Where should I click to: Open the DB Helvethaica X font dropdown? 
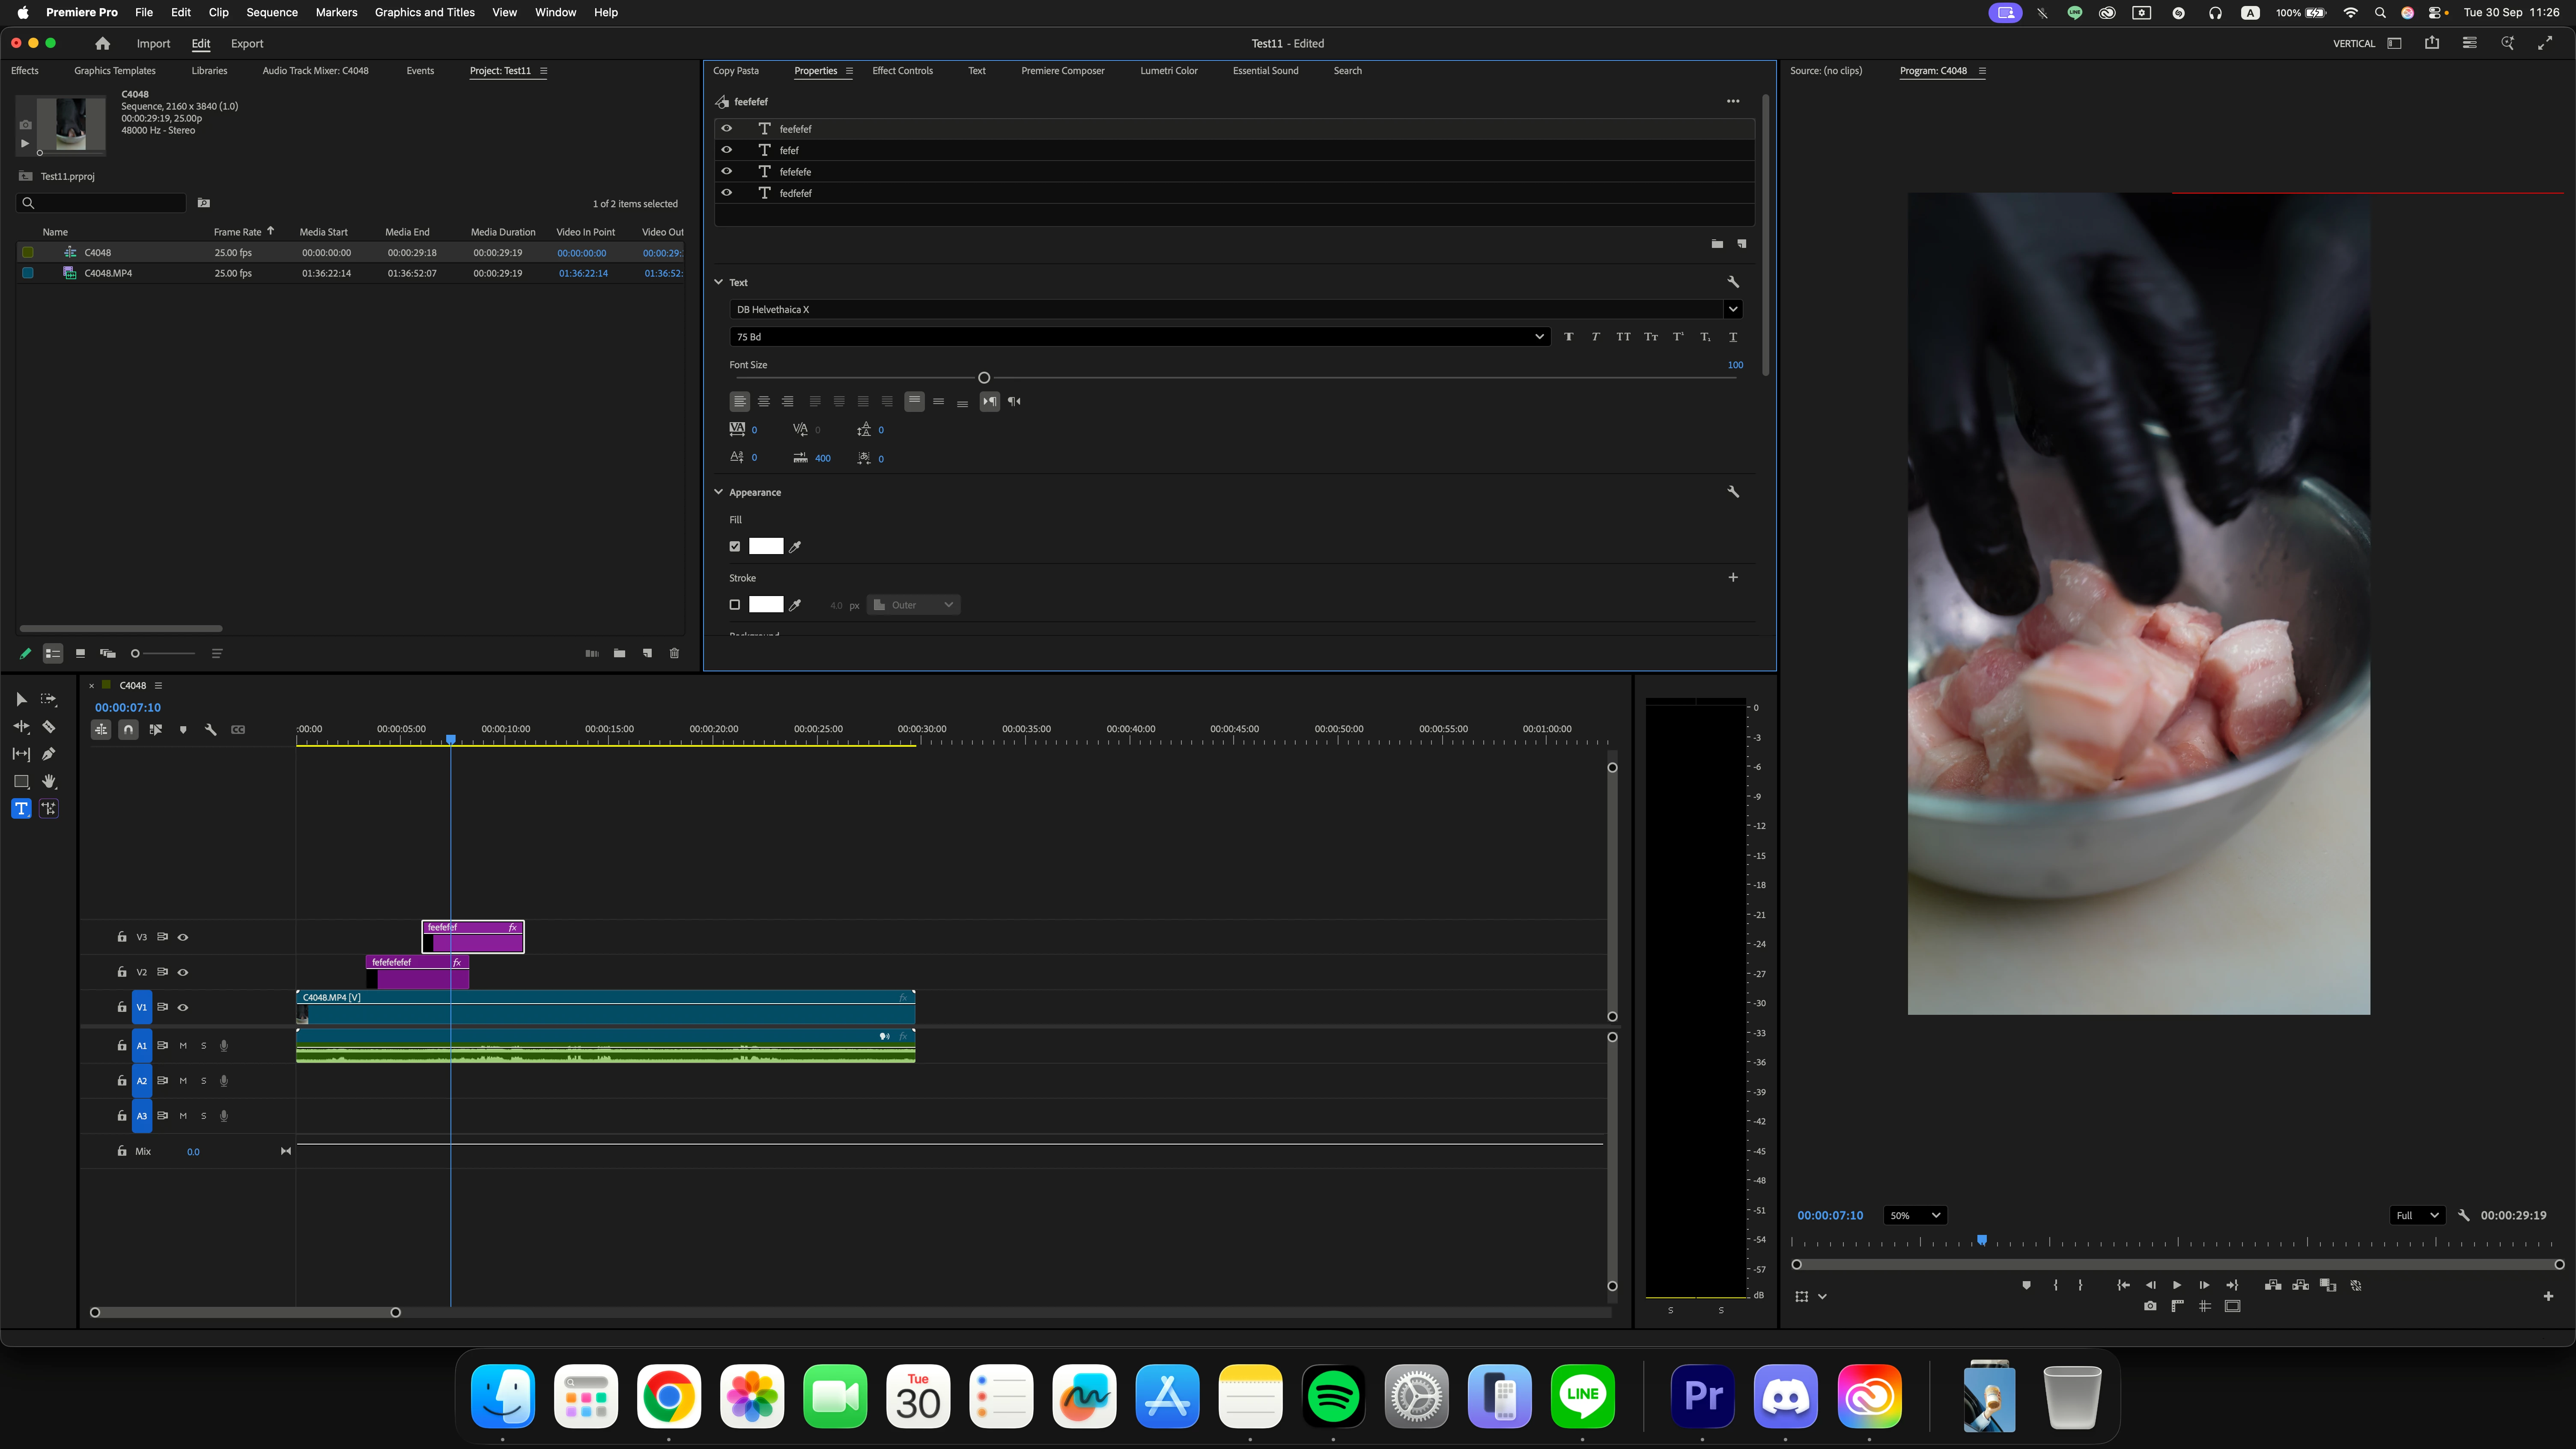pyautogui.click(x=1733, y=309)
